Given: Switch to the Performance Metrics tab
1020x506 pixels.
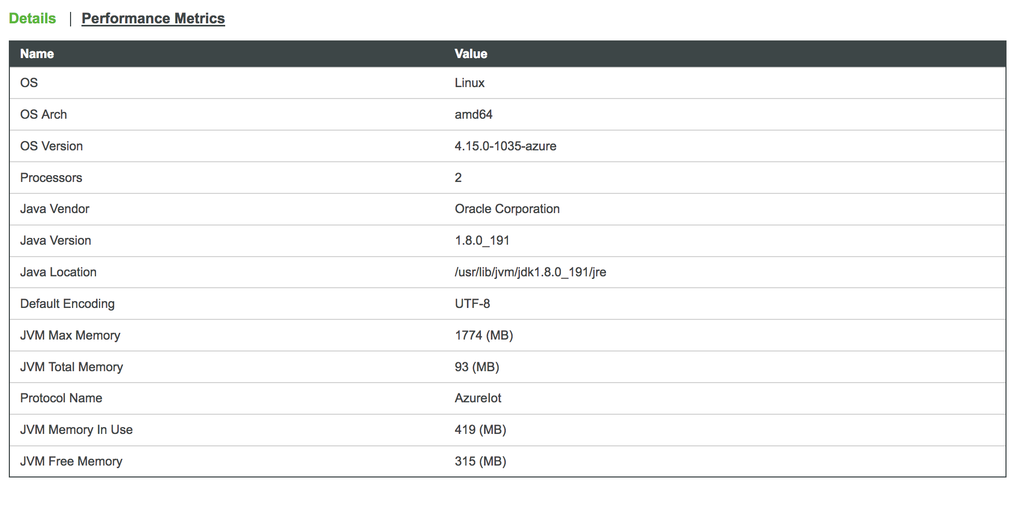Looking at the screenshot, I should pos(153,18).
